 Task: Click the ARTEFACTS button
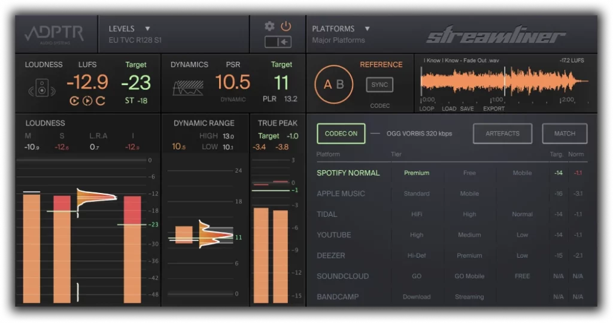pos(502,134)
